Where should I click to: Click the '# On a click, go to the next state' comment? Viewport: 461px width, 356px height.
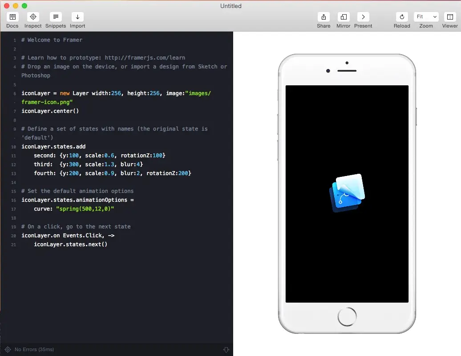(76, 227)
